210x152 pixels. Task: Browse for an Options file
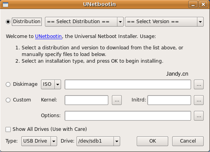click(x=199, y=116)
